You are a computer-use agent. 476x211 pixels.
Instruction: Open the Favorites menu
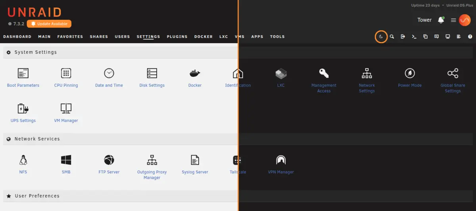pyautogui.click(x=70, y=36)
